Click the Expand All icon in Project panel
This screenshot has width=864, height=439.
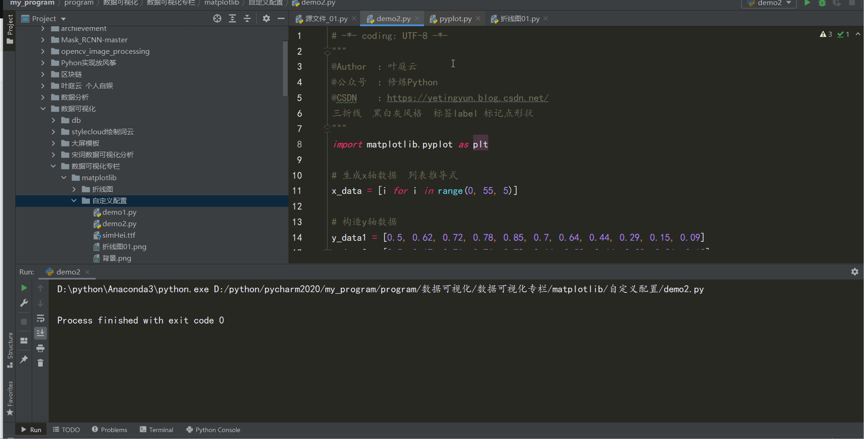pos(232,18)
